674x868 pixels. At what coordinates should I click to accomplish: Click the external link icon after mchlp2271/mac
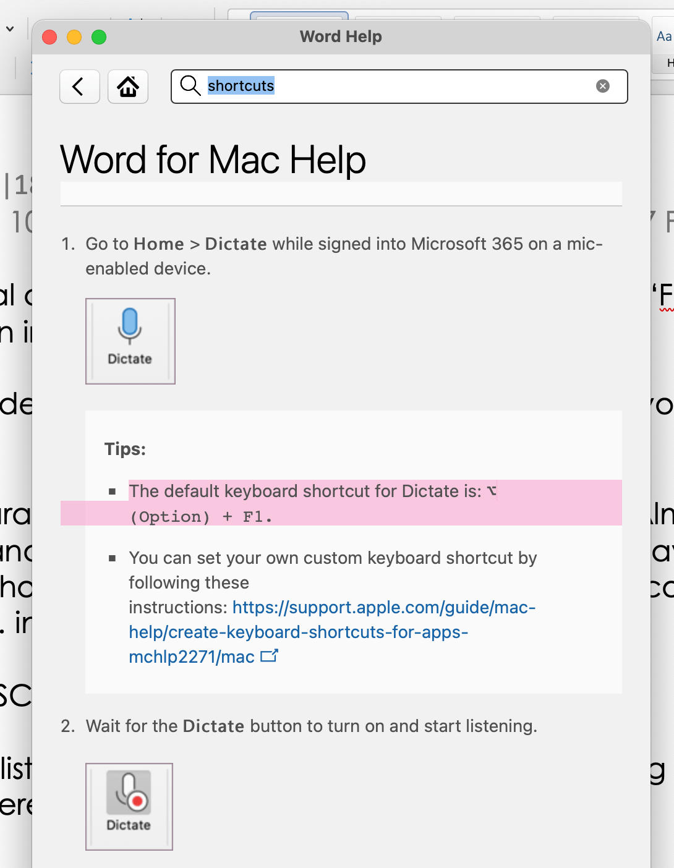coord(270,656)
